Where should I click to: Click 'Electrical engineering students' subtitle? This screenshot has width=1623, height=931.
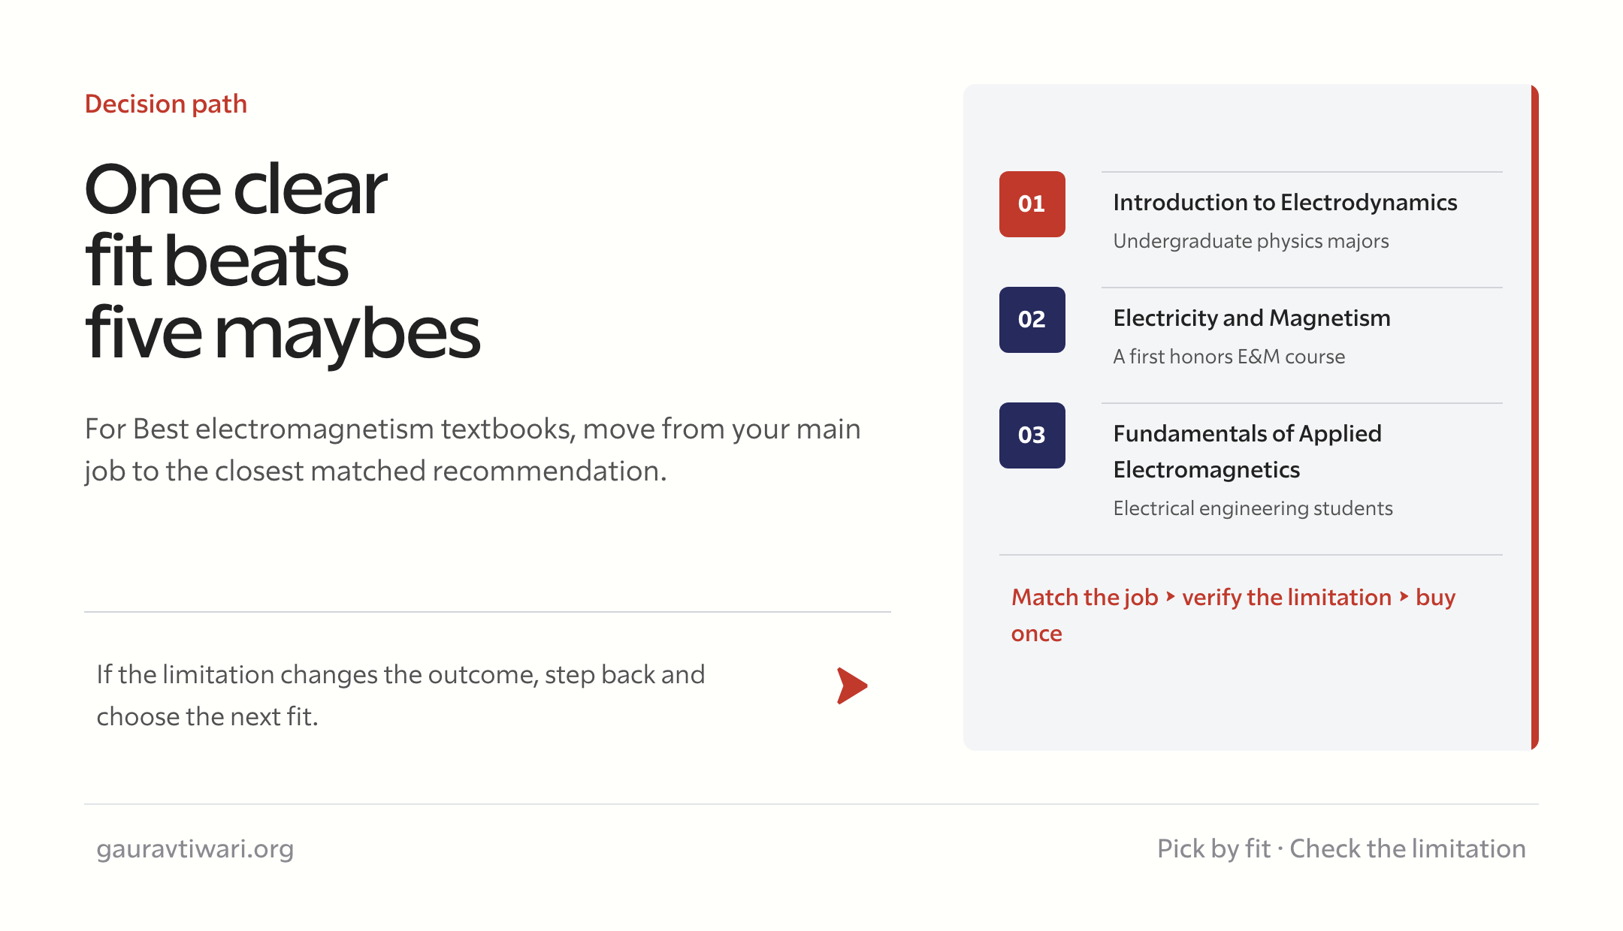pos(1253,508)
